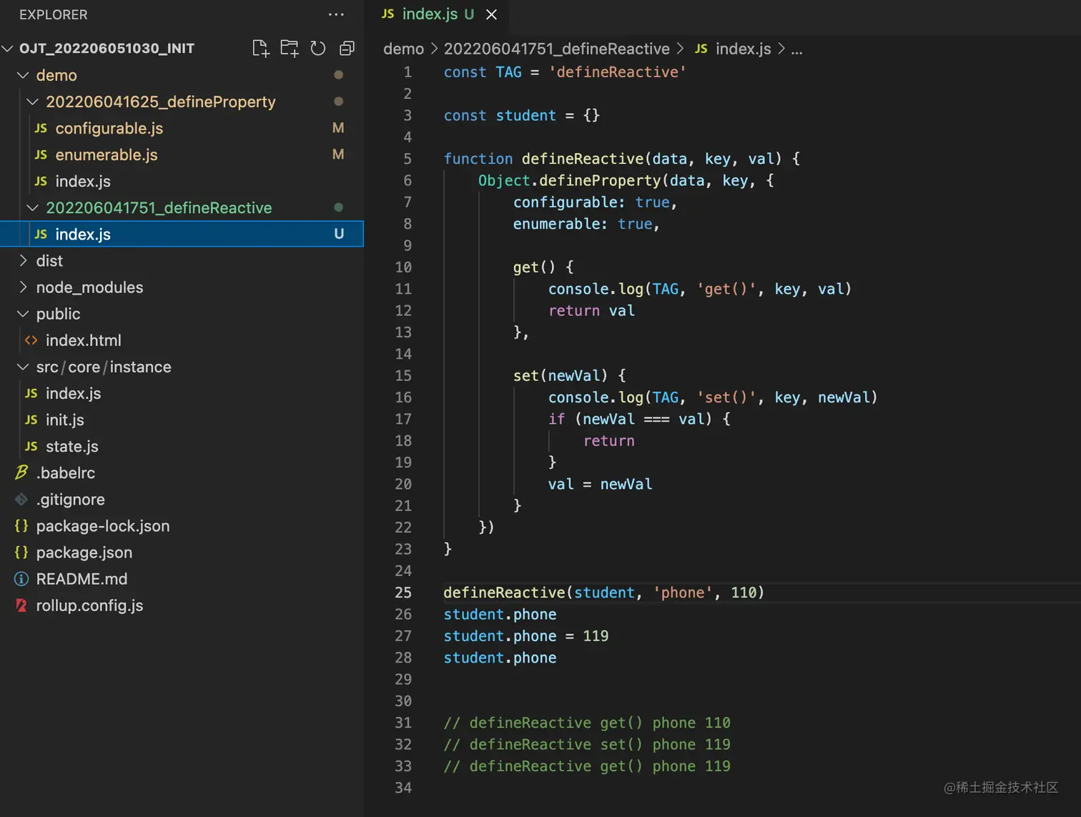
Task: Open index.js under defineProperty folder
Action: (83, 181)
